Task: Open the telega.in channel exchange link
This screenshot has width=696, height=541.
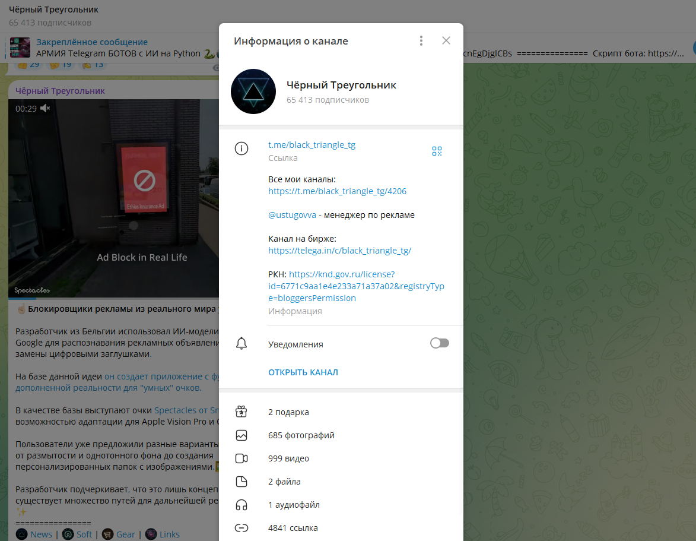Action: point(339,251)
